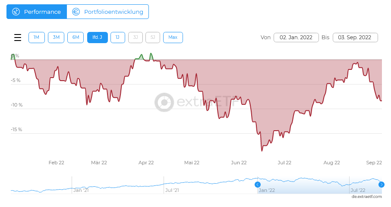Viewport: 391px width, 207px height.
Task: Click the left range navigator handle
Action: [x=258, y=185]
